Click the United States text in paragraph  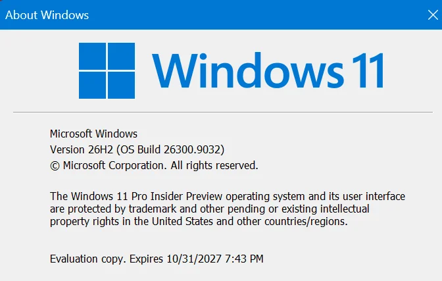182,221
